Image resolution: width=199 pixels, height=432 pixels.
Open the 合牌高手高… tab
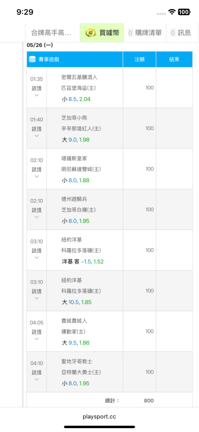(x=53, y=33)
